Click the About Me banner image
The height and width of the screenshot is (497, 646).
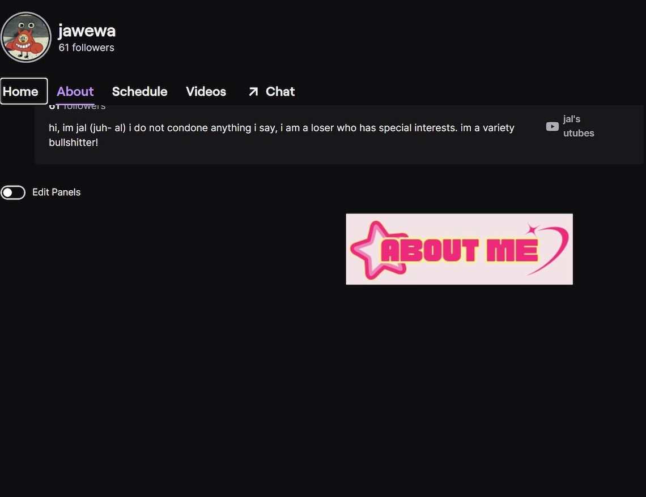tap(460, 249)
